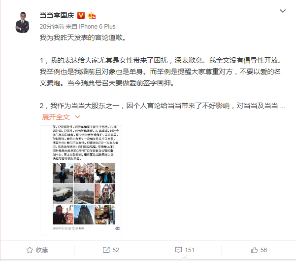296x261 pixels.
Task: Click the chevron beside 展开全文
Action: point(78,117)
